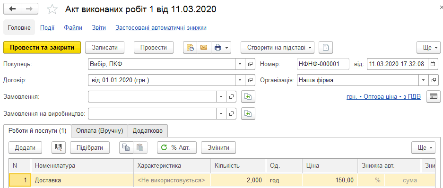Expand the Договір dropdown list
This screenshot has height=188, width=443.
240,80
